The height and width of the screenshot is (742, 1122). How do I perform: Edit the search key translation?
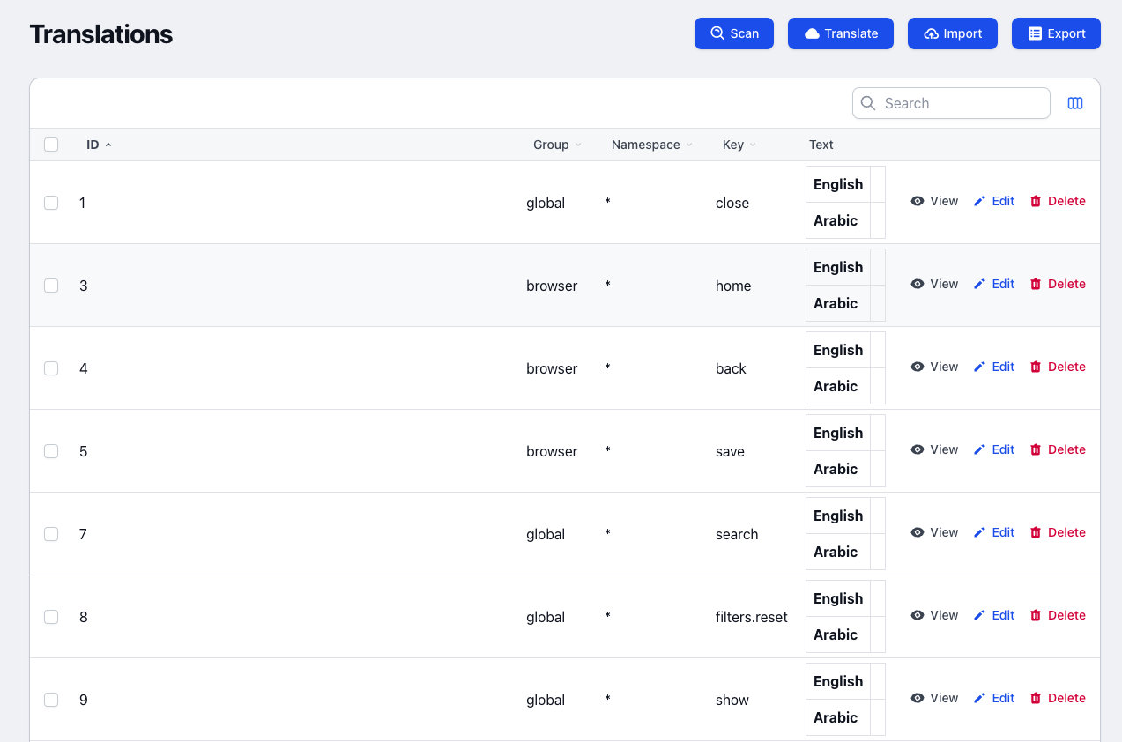(x=994, y=532)
